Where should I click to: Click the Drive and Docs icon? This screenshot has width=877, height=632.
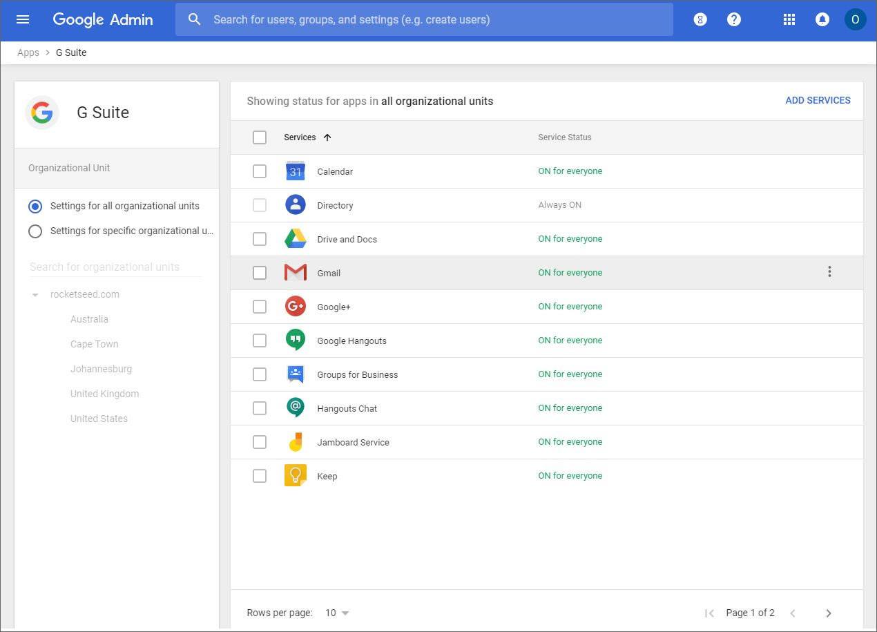point(295,239)
